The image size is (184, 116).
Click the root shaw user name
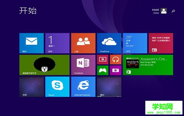point(156,11)
